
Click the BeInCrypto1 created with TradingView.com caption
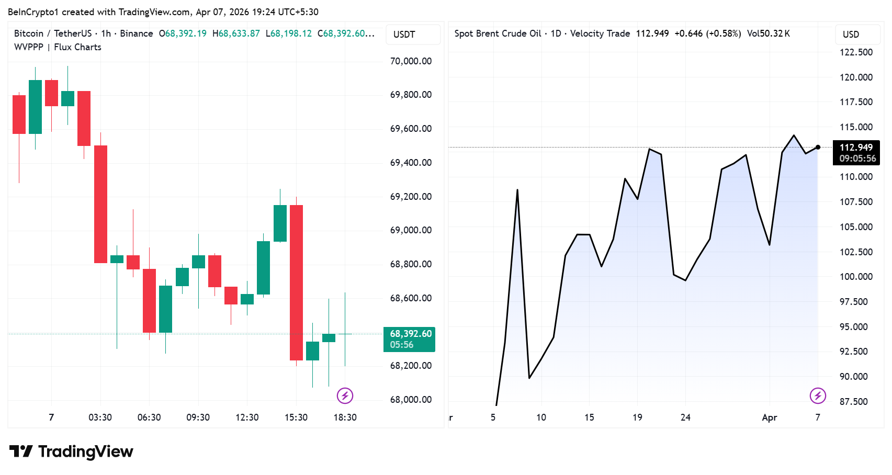coord(163,12)
